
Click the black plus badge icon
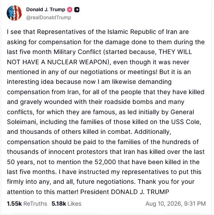click(x=77, y=10)
